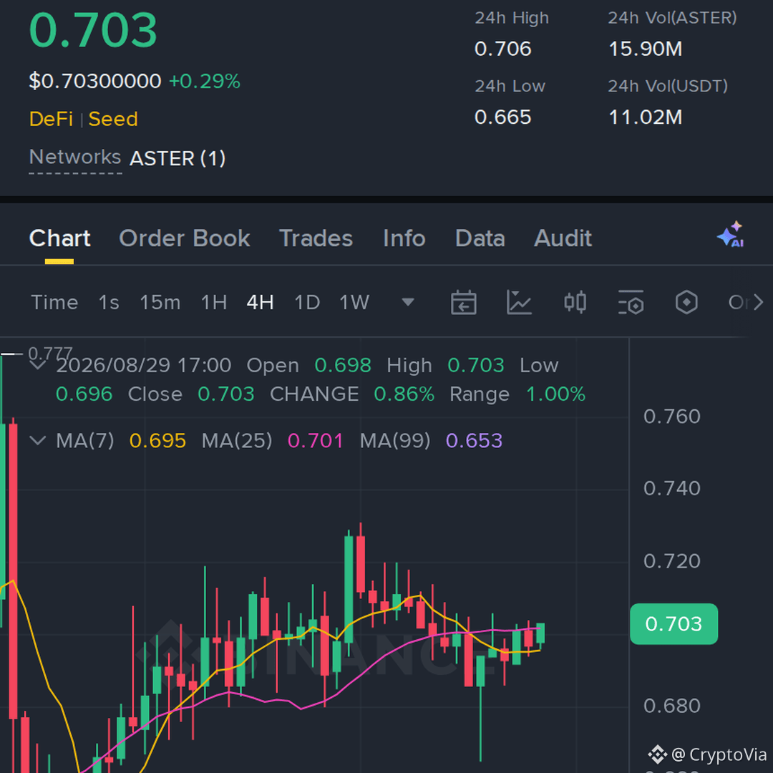Click the CHANGE value 0.86%
The image size is (773, 773).
pos(404,394)
